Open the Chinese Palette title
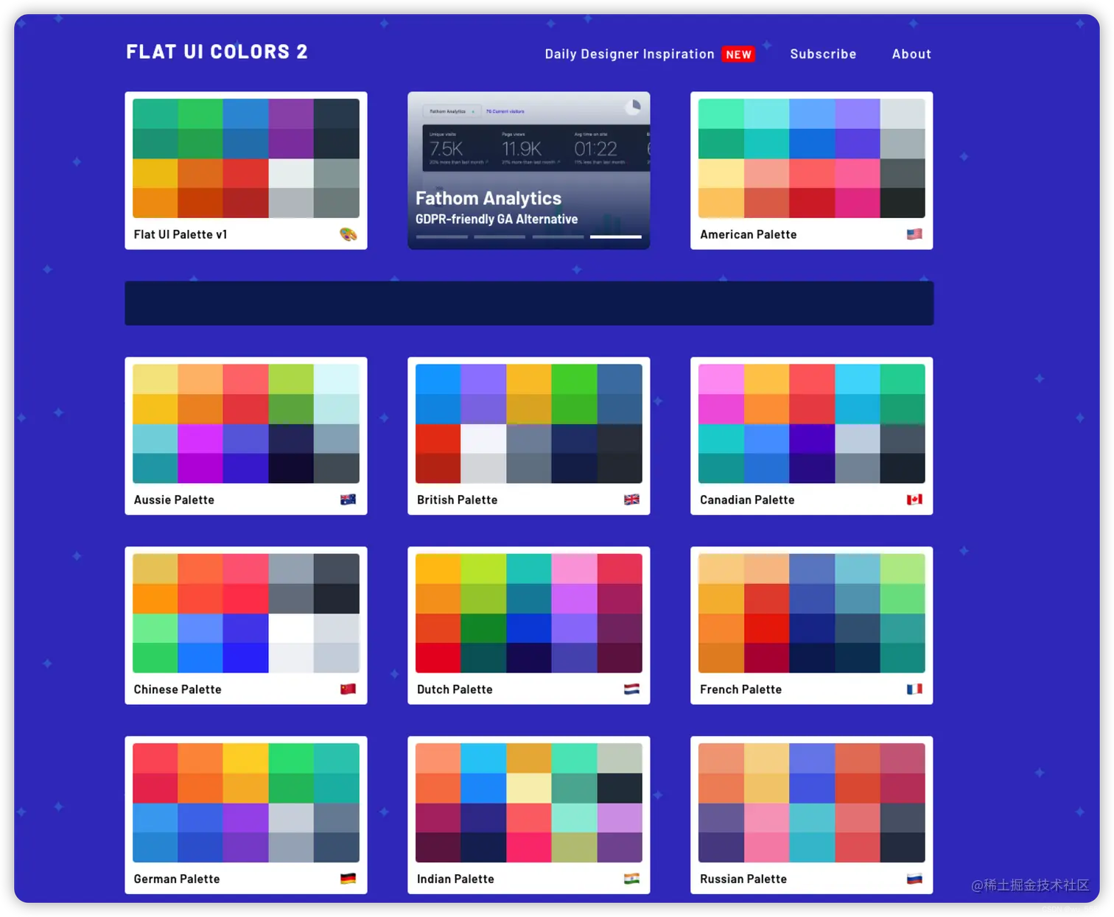This screenshot has height=917, width=1114. (178, 689)
